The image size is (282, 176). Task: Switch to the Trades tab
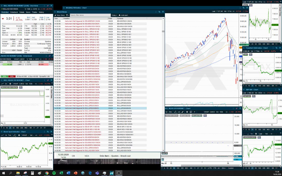(x=34, y=12)
